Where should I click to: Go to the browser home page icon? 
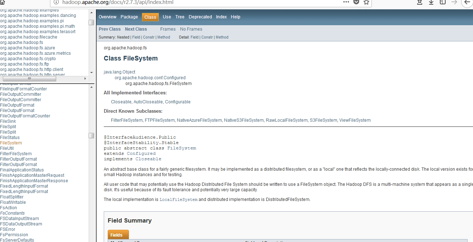tap(2, 2)
